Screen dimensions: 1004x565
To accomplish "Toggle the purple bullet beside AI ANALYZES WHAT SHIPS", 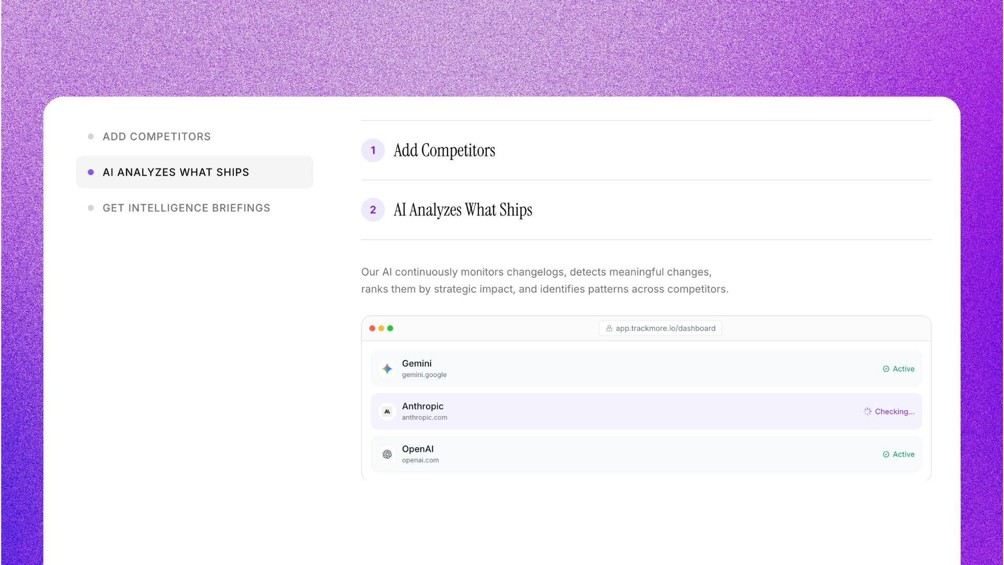I will 91,172.
